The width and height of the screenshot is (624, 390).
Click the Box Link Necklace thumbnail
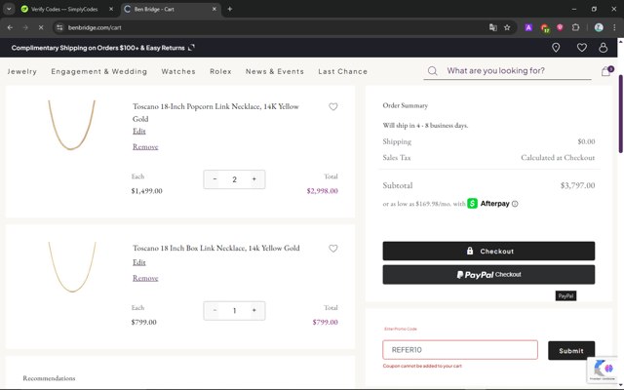(x=71, y=266)
